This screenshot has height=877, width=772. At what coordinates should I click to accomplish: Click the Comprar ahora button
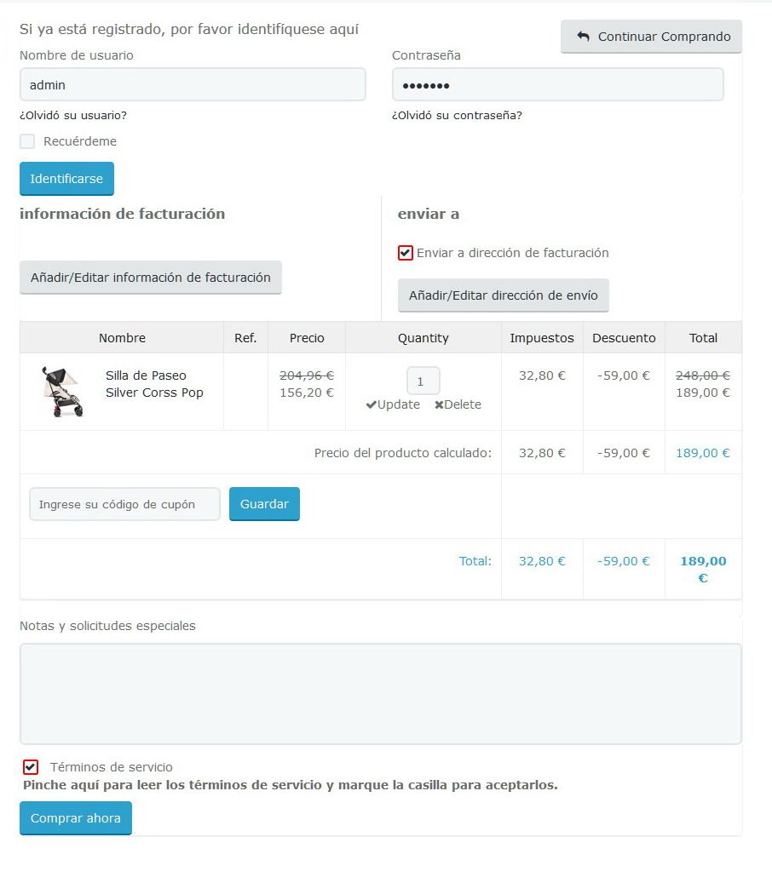tap(76, 818)
